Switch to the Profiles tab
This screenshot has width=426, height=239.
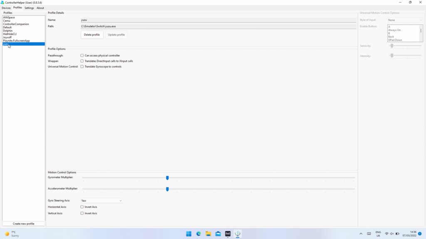coord(17,7)
